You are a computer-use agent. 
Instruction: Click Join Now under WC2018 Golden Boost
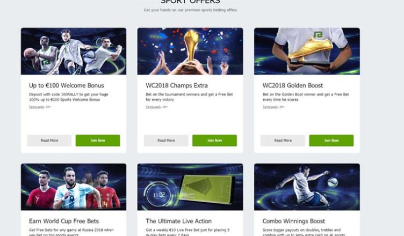point(331,141)
